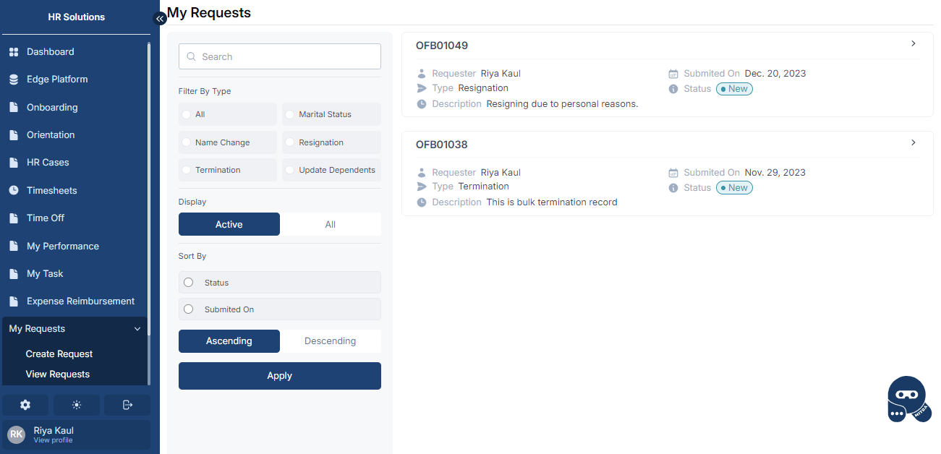This screenshot has height=454, width=941.
Task: Open settings via gear icon
Action: tap(25, 405)
